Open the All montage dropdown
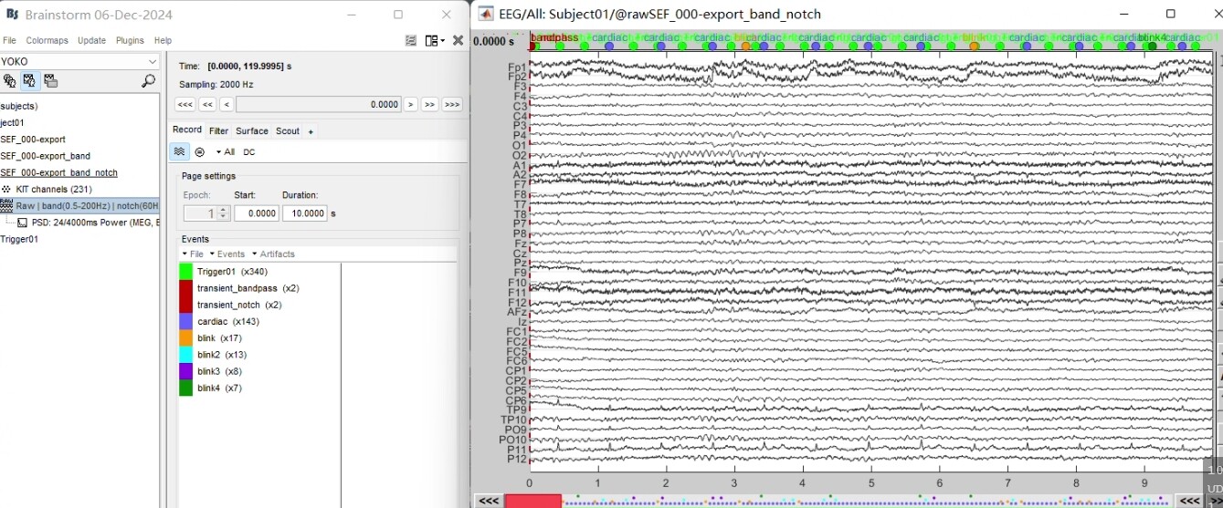 click(225, 152)
